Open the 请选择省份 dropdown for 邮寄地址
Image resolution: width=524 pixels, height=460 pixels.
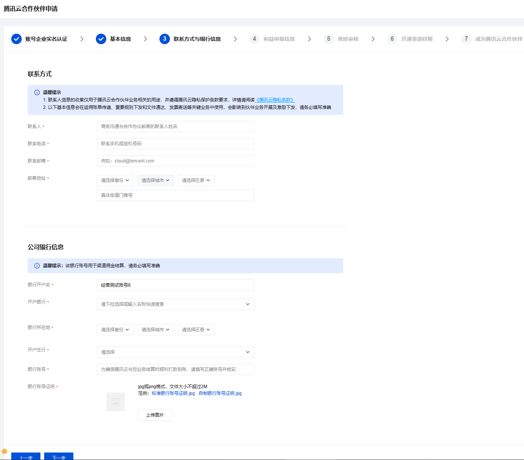tap(115, 180)
